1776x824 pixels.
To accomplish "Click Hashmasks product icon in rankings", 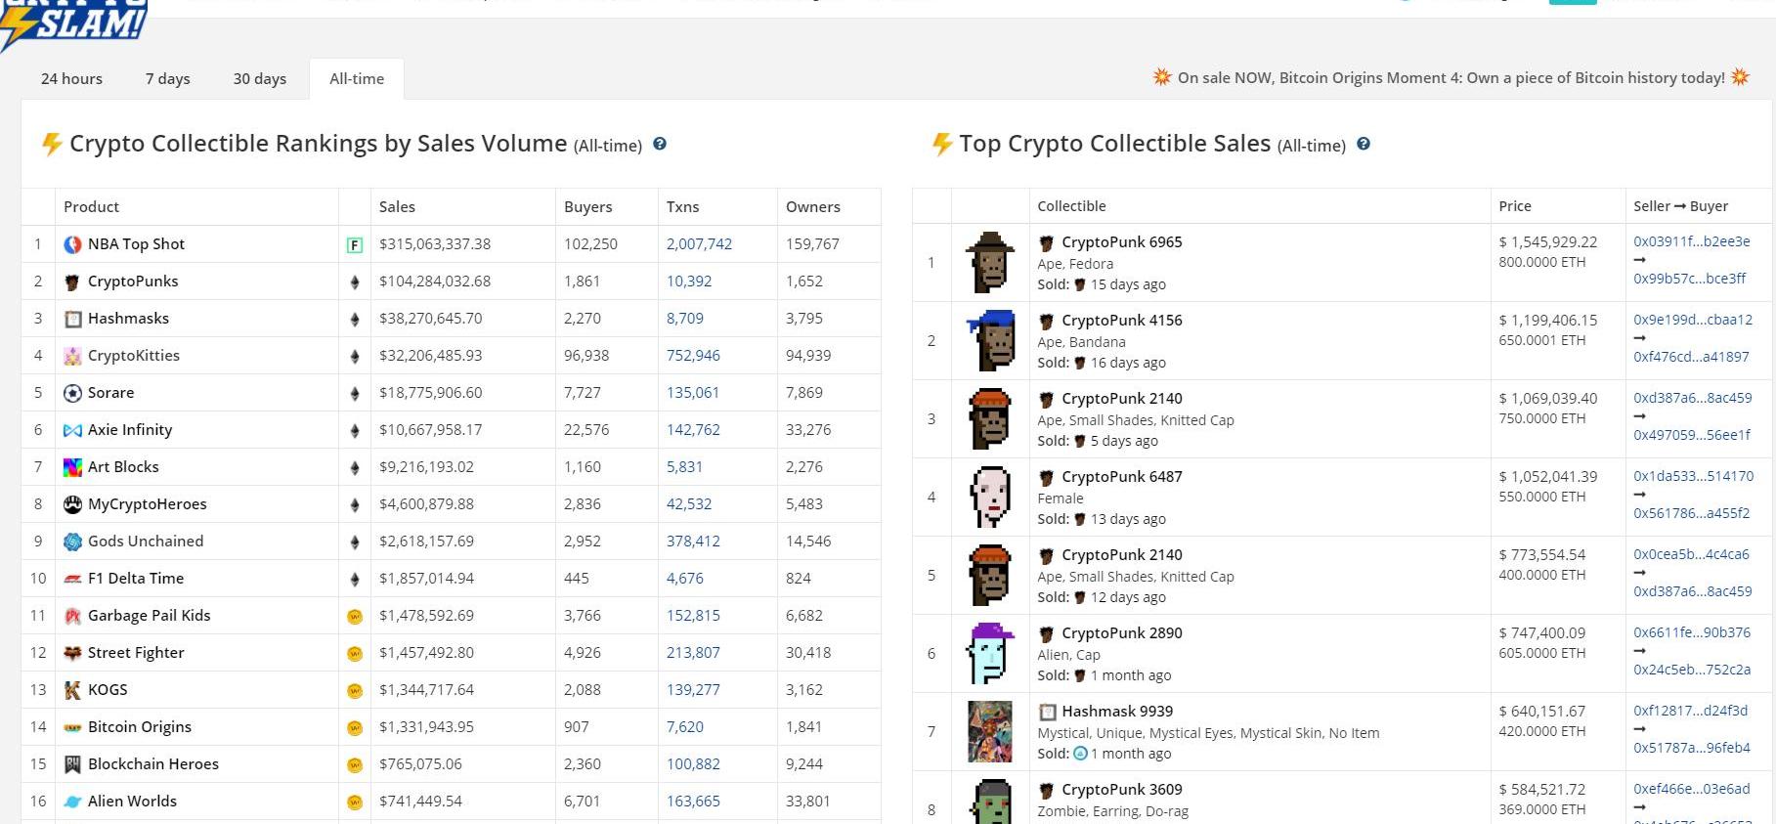I will 72,319.
